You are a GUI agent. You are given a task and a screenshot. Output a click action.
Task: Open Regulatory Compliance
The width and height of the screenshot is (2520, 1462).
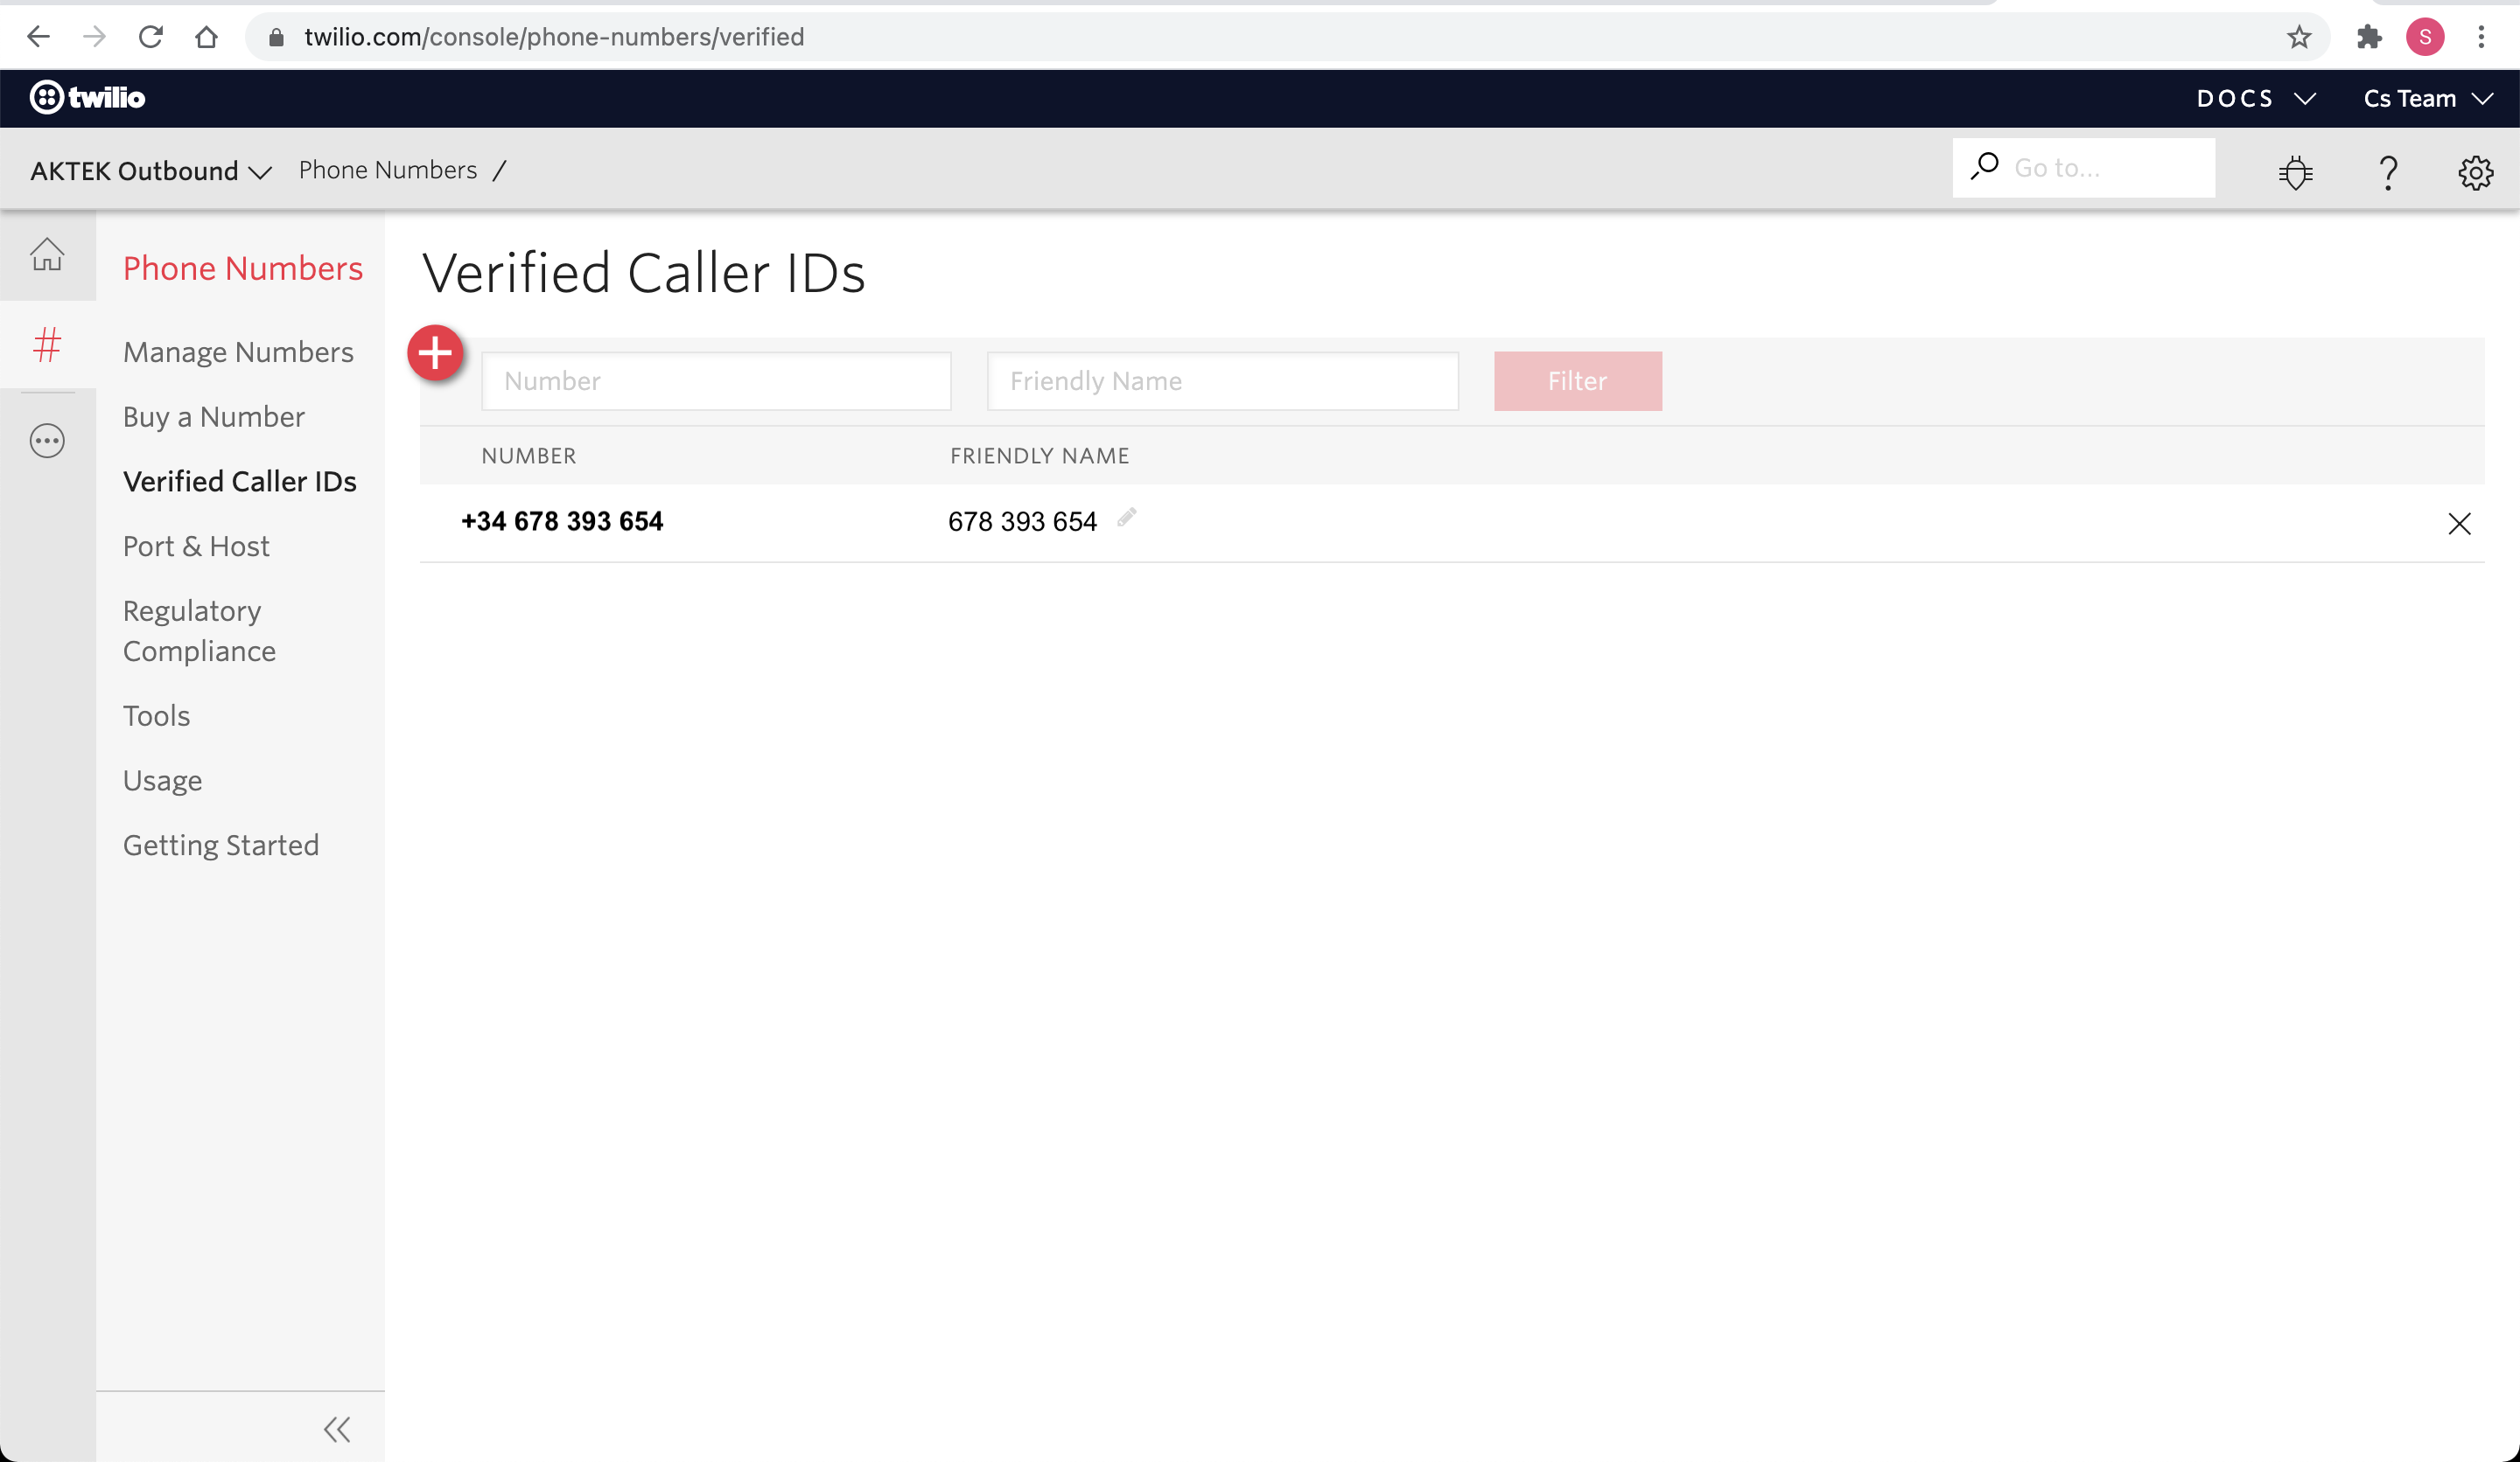pos(199,630)
